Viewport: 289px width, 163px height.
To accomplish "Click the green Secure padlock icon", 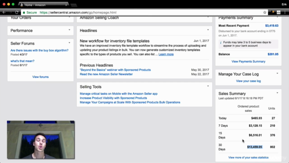I will click(x=24, y=12).
